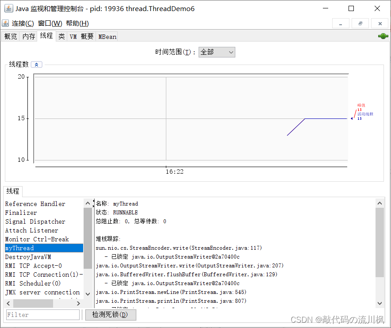Click the 检测死锁(D) button
This screenshot has width=391, height=328.
point(111,315)
